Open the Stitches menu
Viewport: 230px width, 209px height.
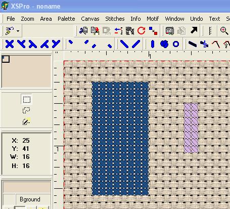coord(115,19)
